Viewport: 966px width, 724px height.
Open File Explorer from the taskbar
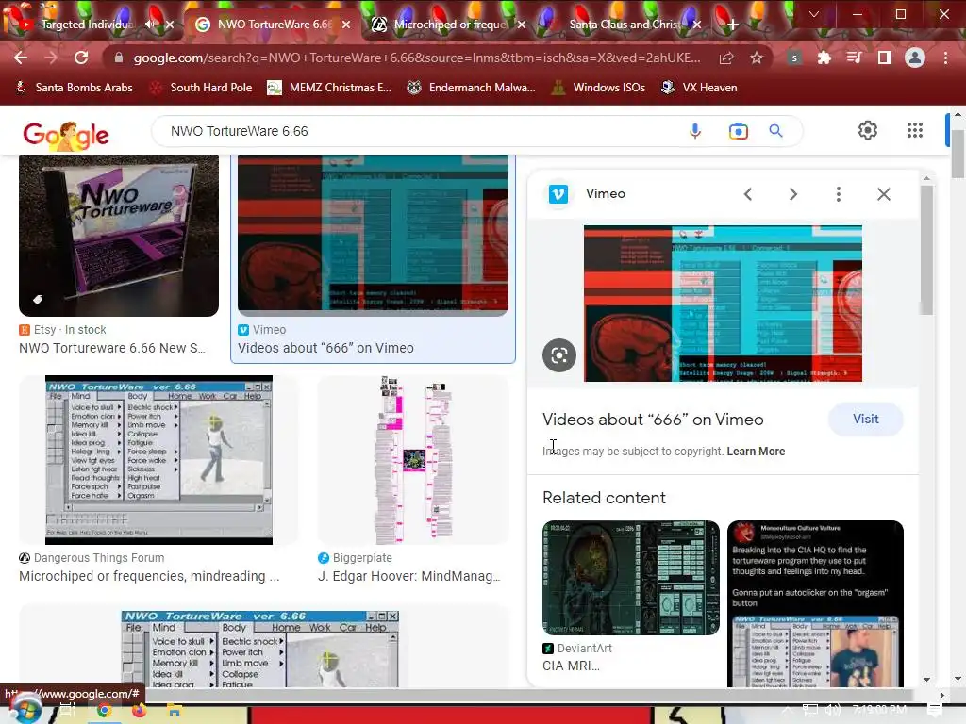(x=175, y=711)
